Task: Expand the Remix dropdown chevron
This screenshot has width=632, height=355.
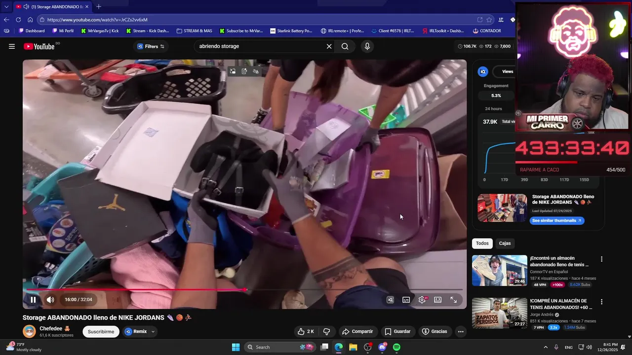Action: pyautogui.click(x=153, y=331)
